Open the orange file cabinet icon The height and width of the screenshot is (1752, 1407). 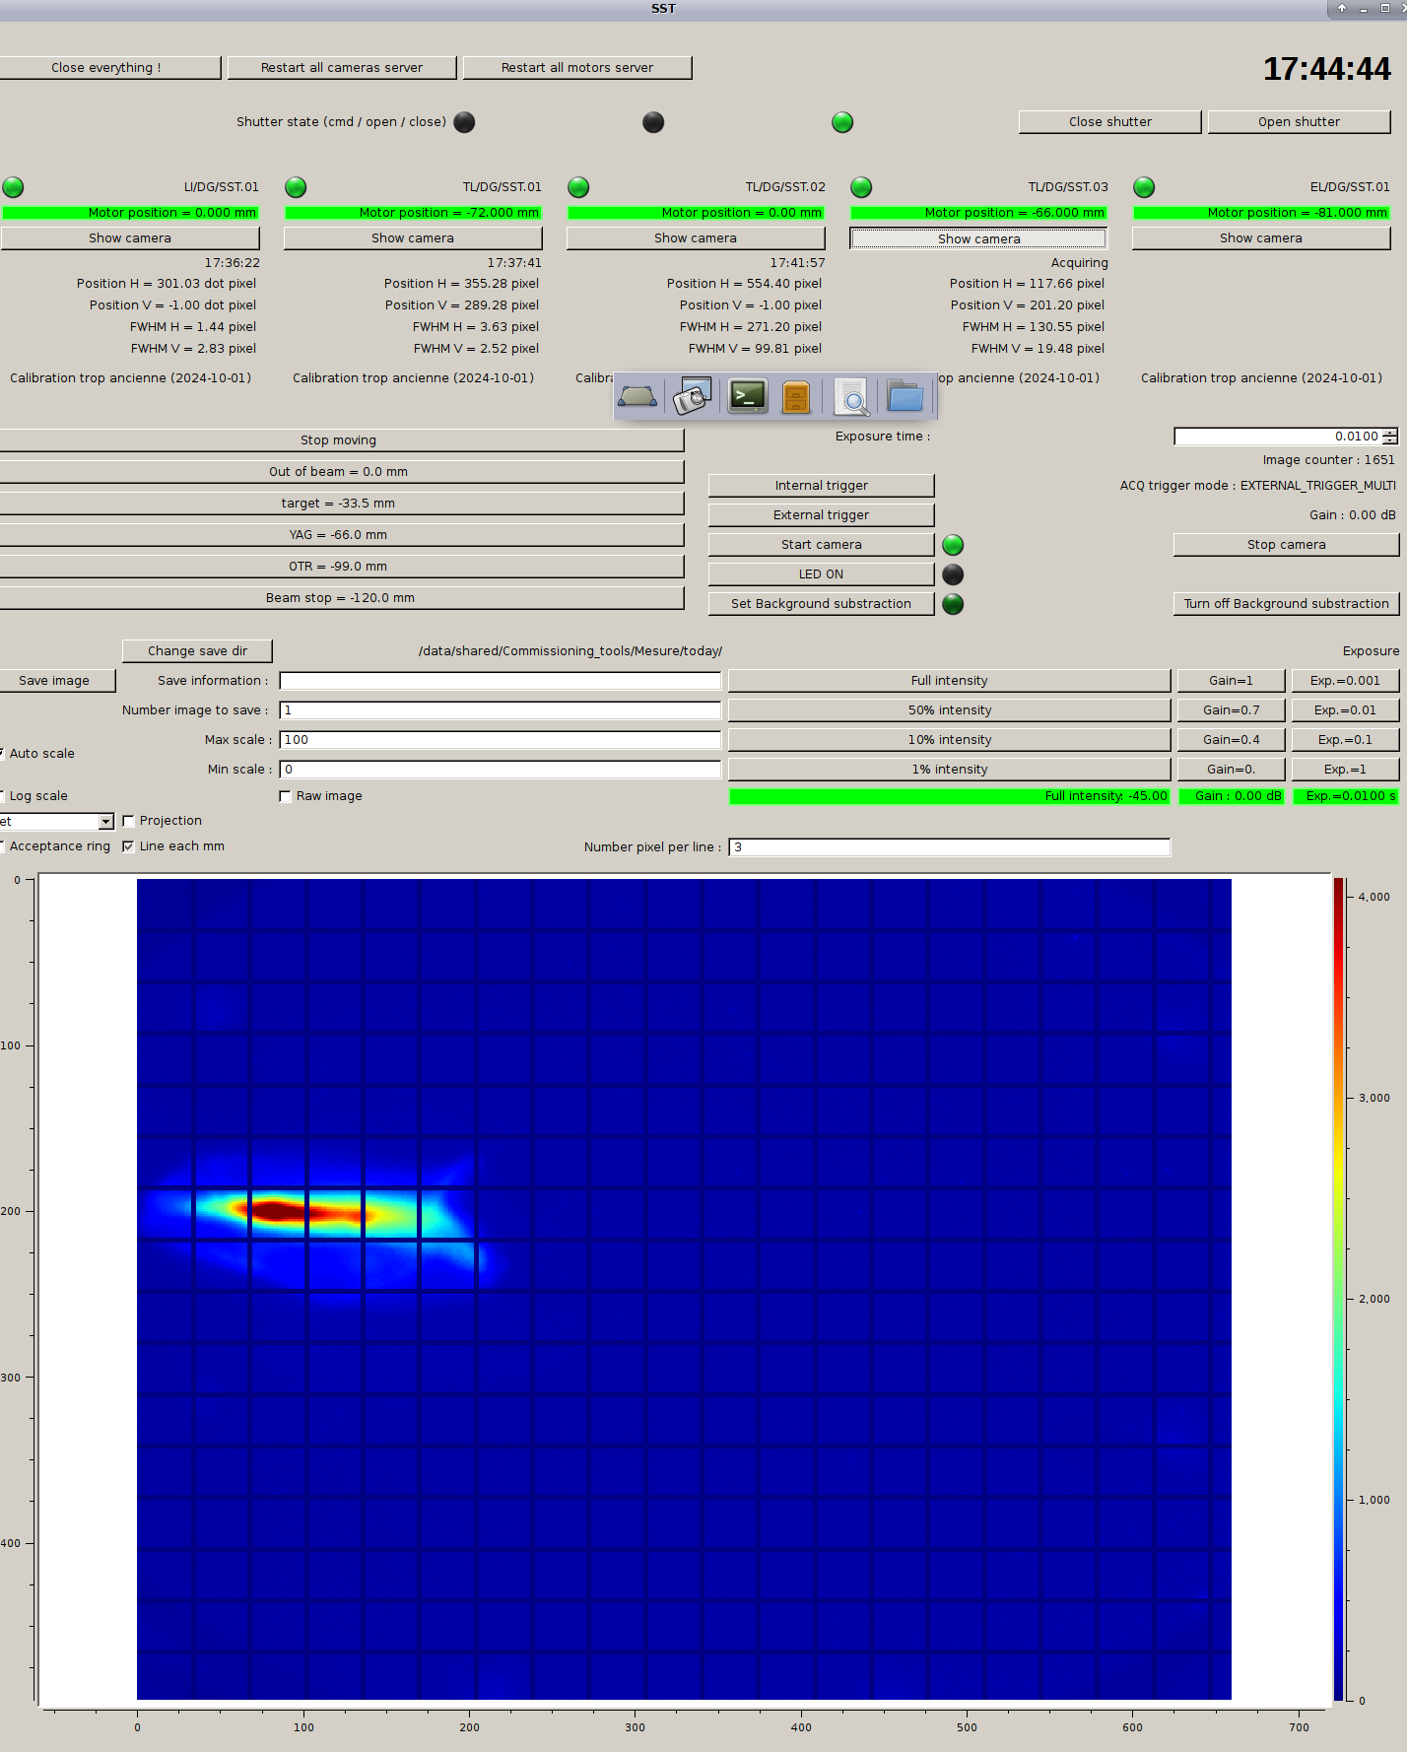796,397
